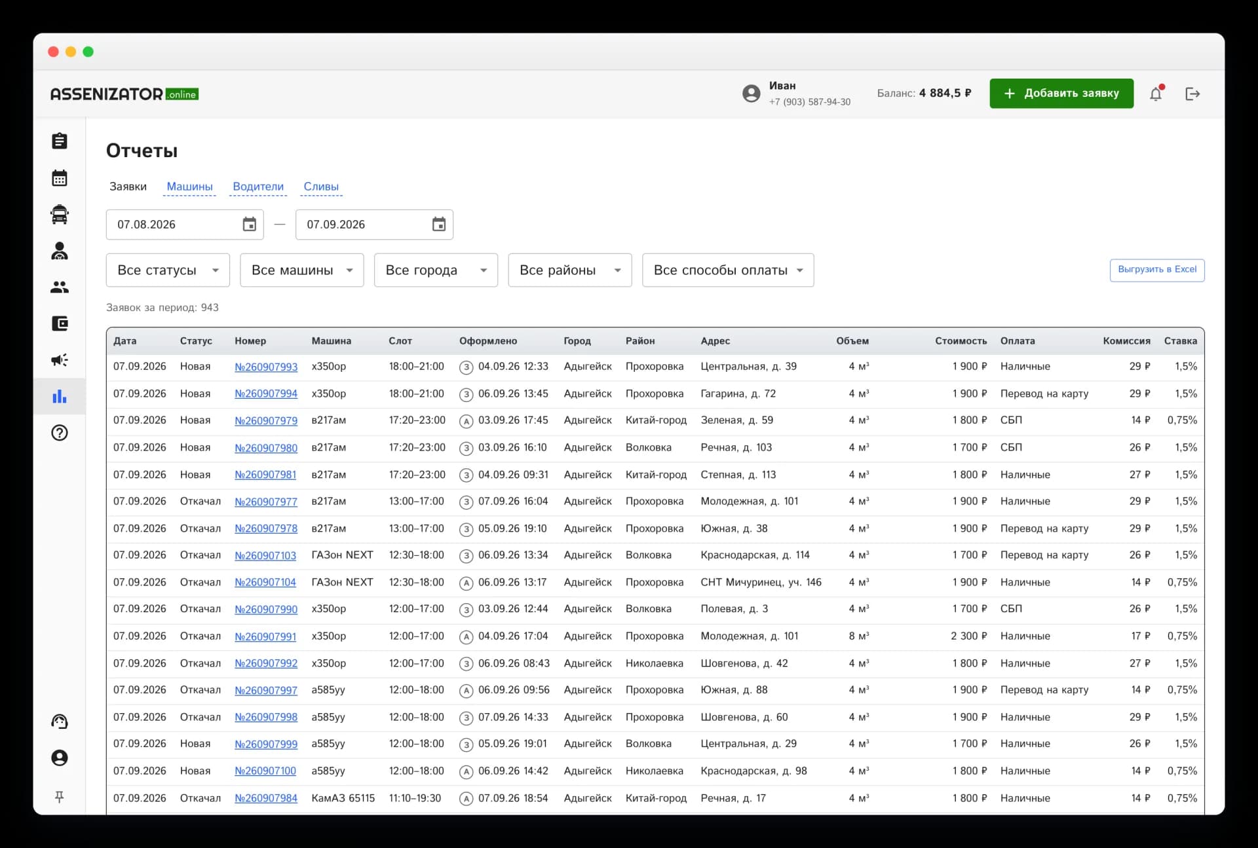Screen dimensions: 1258x848
Task: Open the clients group sidebar icon
Action: (x=60, y=287)
